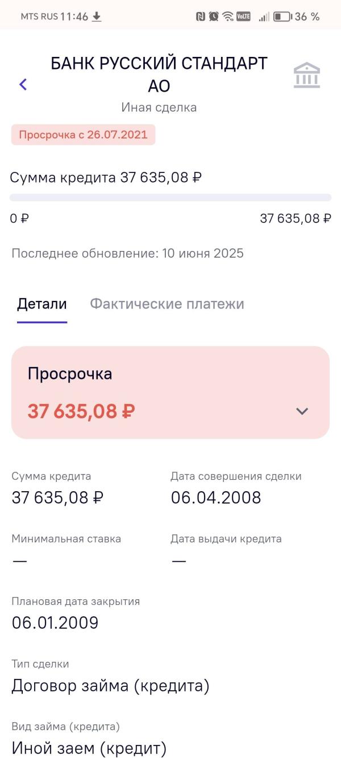Tap the Просрочка с 26.07.2021 badge

(x=83, y=135)
